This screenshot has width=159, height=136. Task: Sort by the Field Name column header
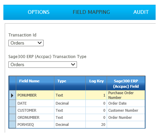point(35,83)
